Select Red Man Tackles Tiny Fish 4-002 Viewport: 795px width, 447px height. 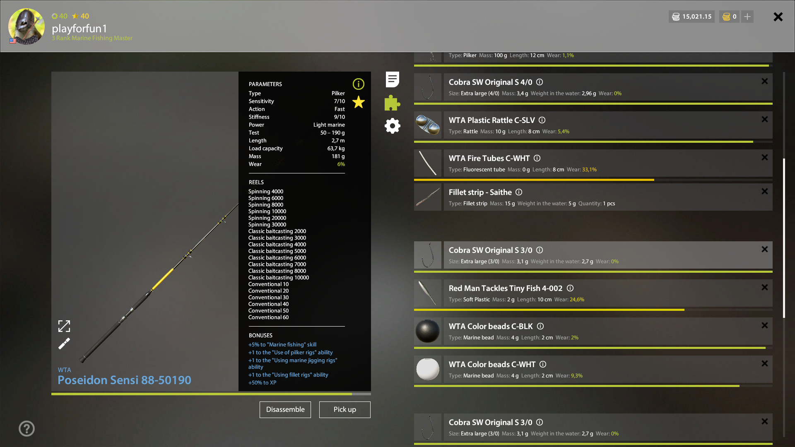pos(505,288)
